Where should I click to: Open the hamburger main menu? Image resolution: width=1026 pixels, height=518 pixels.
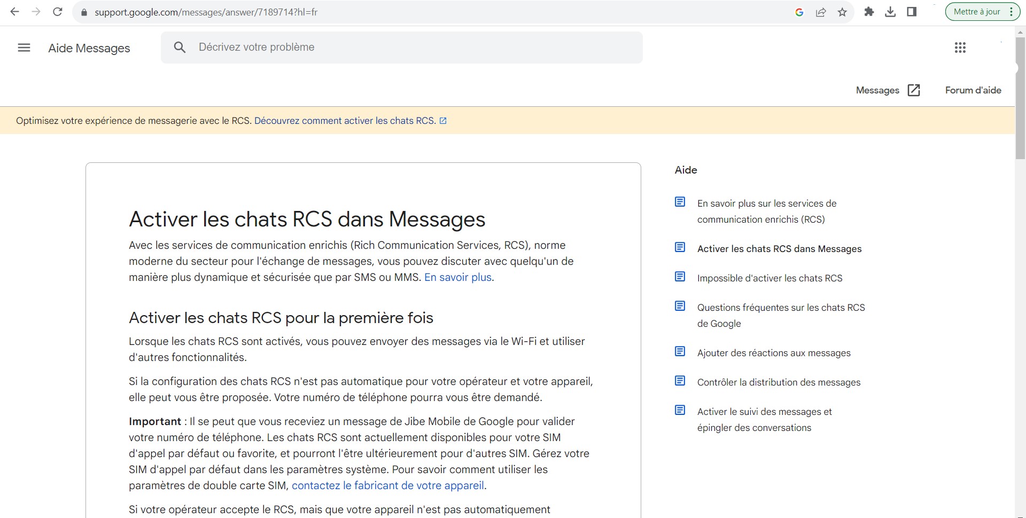pos(24,48)
